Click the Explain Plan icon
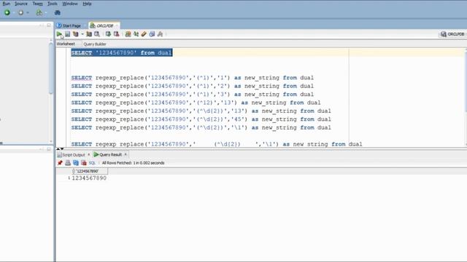The width and height of the screenshot is (467, 262). coord(76,34)
